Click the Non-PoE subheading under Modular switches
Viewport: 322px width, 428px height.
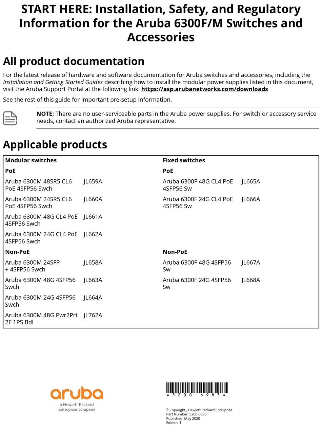(17, 252)
